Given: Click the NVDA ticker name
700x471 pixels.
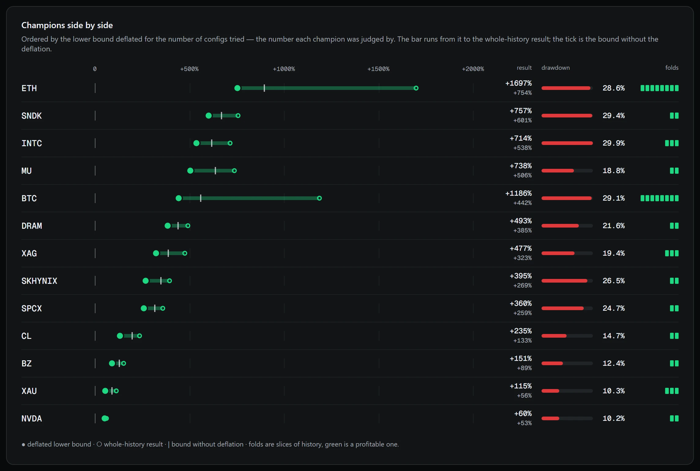Looking at the screenshot, I should pyautogui.click(x=32, y=419).
